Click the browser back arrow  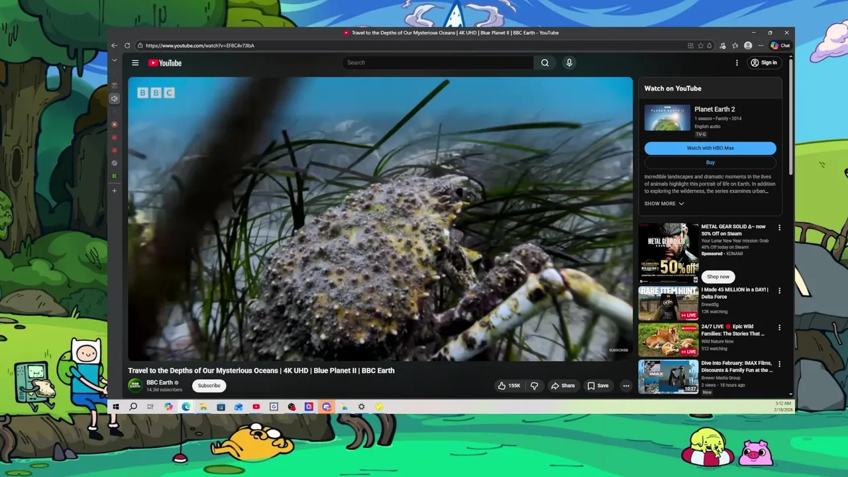114,46
